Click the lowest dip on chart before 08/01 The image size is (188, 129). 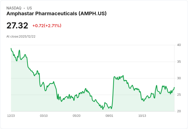coord(103,109)
